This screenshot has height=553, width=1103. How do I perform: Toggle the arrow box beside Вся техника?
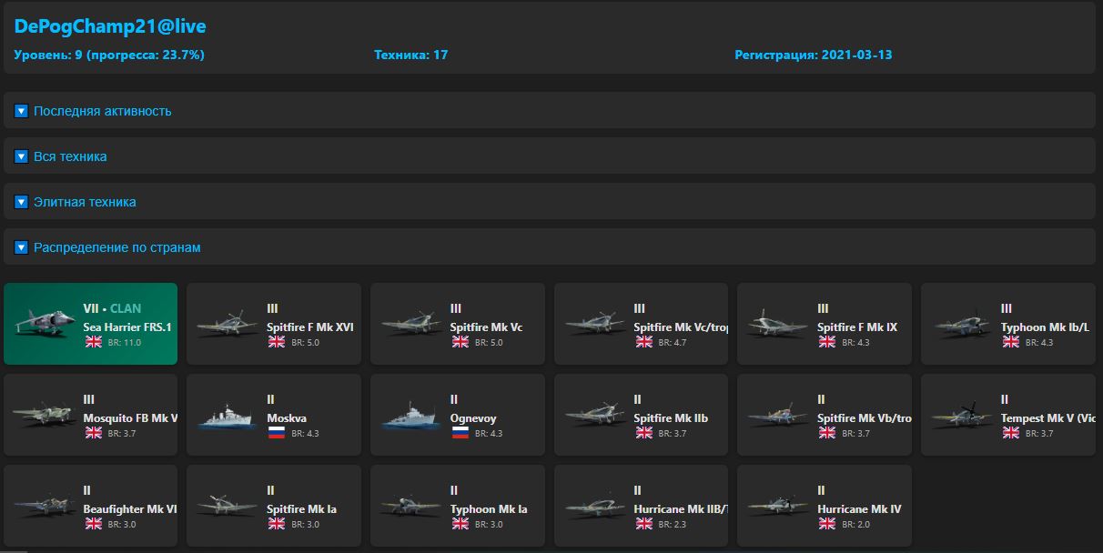pyautogui.click(x=22, y=156)
